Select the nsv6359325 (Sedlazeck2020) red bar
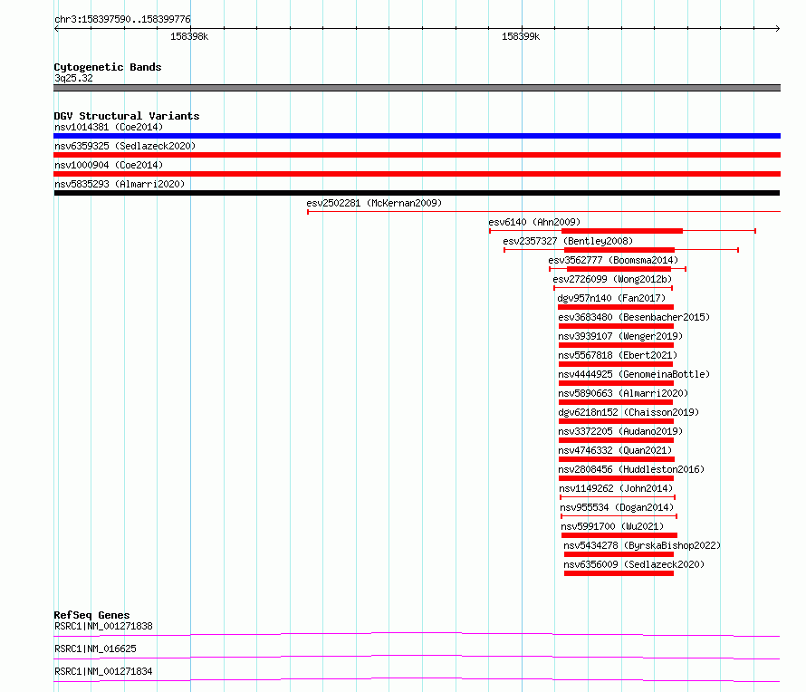This screenshot has width=806, height=692. pyautogui.click(x=417, y=155)
